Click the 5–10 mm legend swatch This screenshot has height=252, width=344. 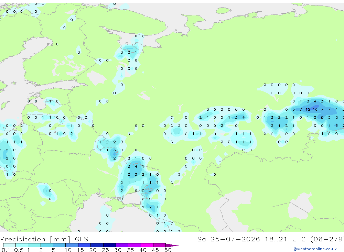pos(60,245)
